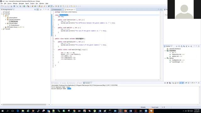Click the Remove Launch X icon in console toolbar
The image size is (201, 113).
point(167,83)
